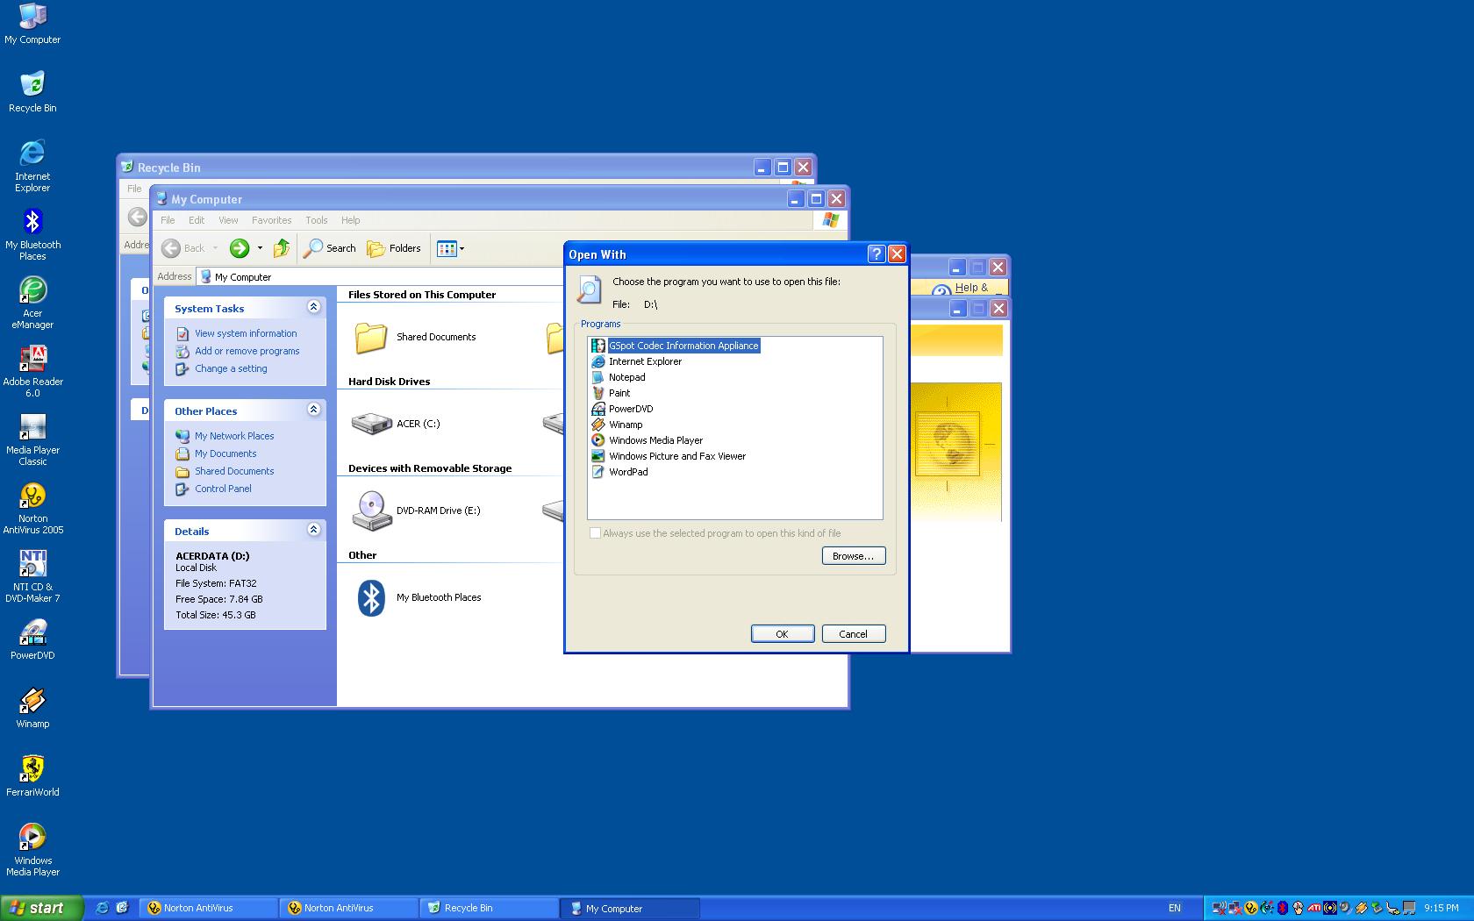Launch Acer eManager desktop shortcut

point(32,303)
